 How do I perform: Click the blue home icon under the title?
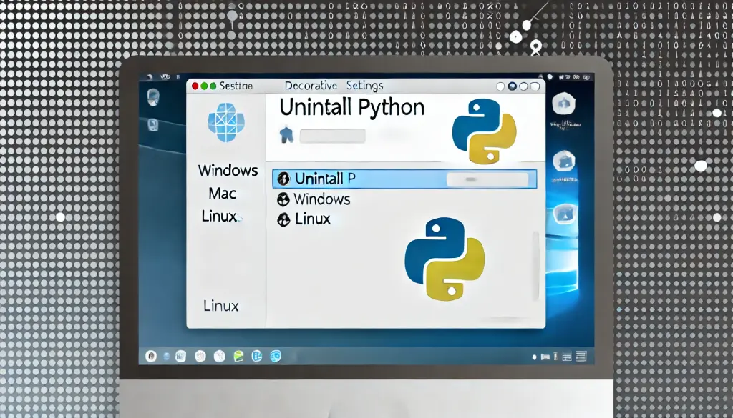286,134
